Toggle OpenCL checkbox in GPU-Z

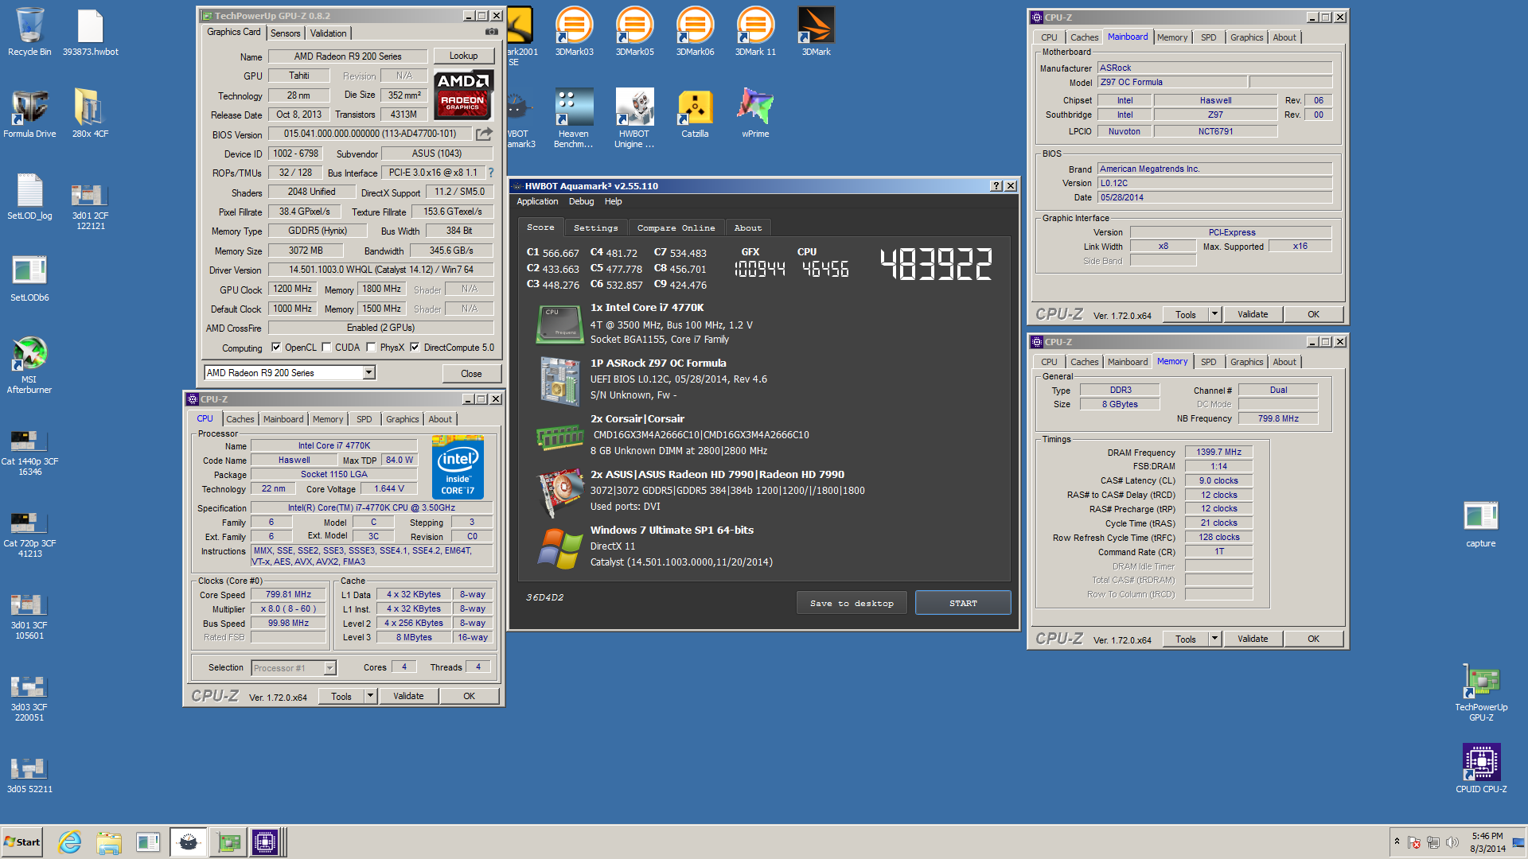[276, 348]
